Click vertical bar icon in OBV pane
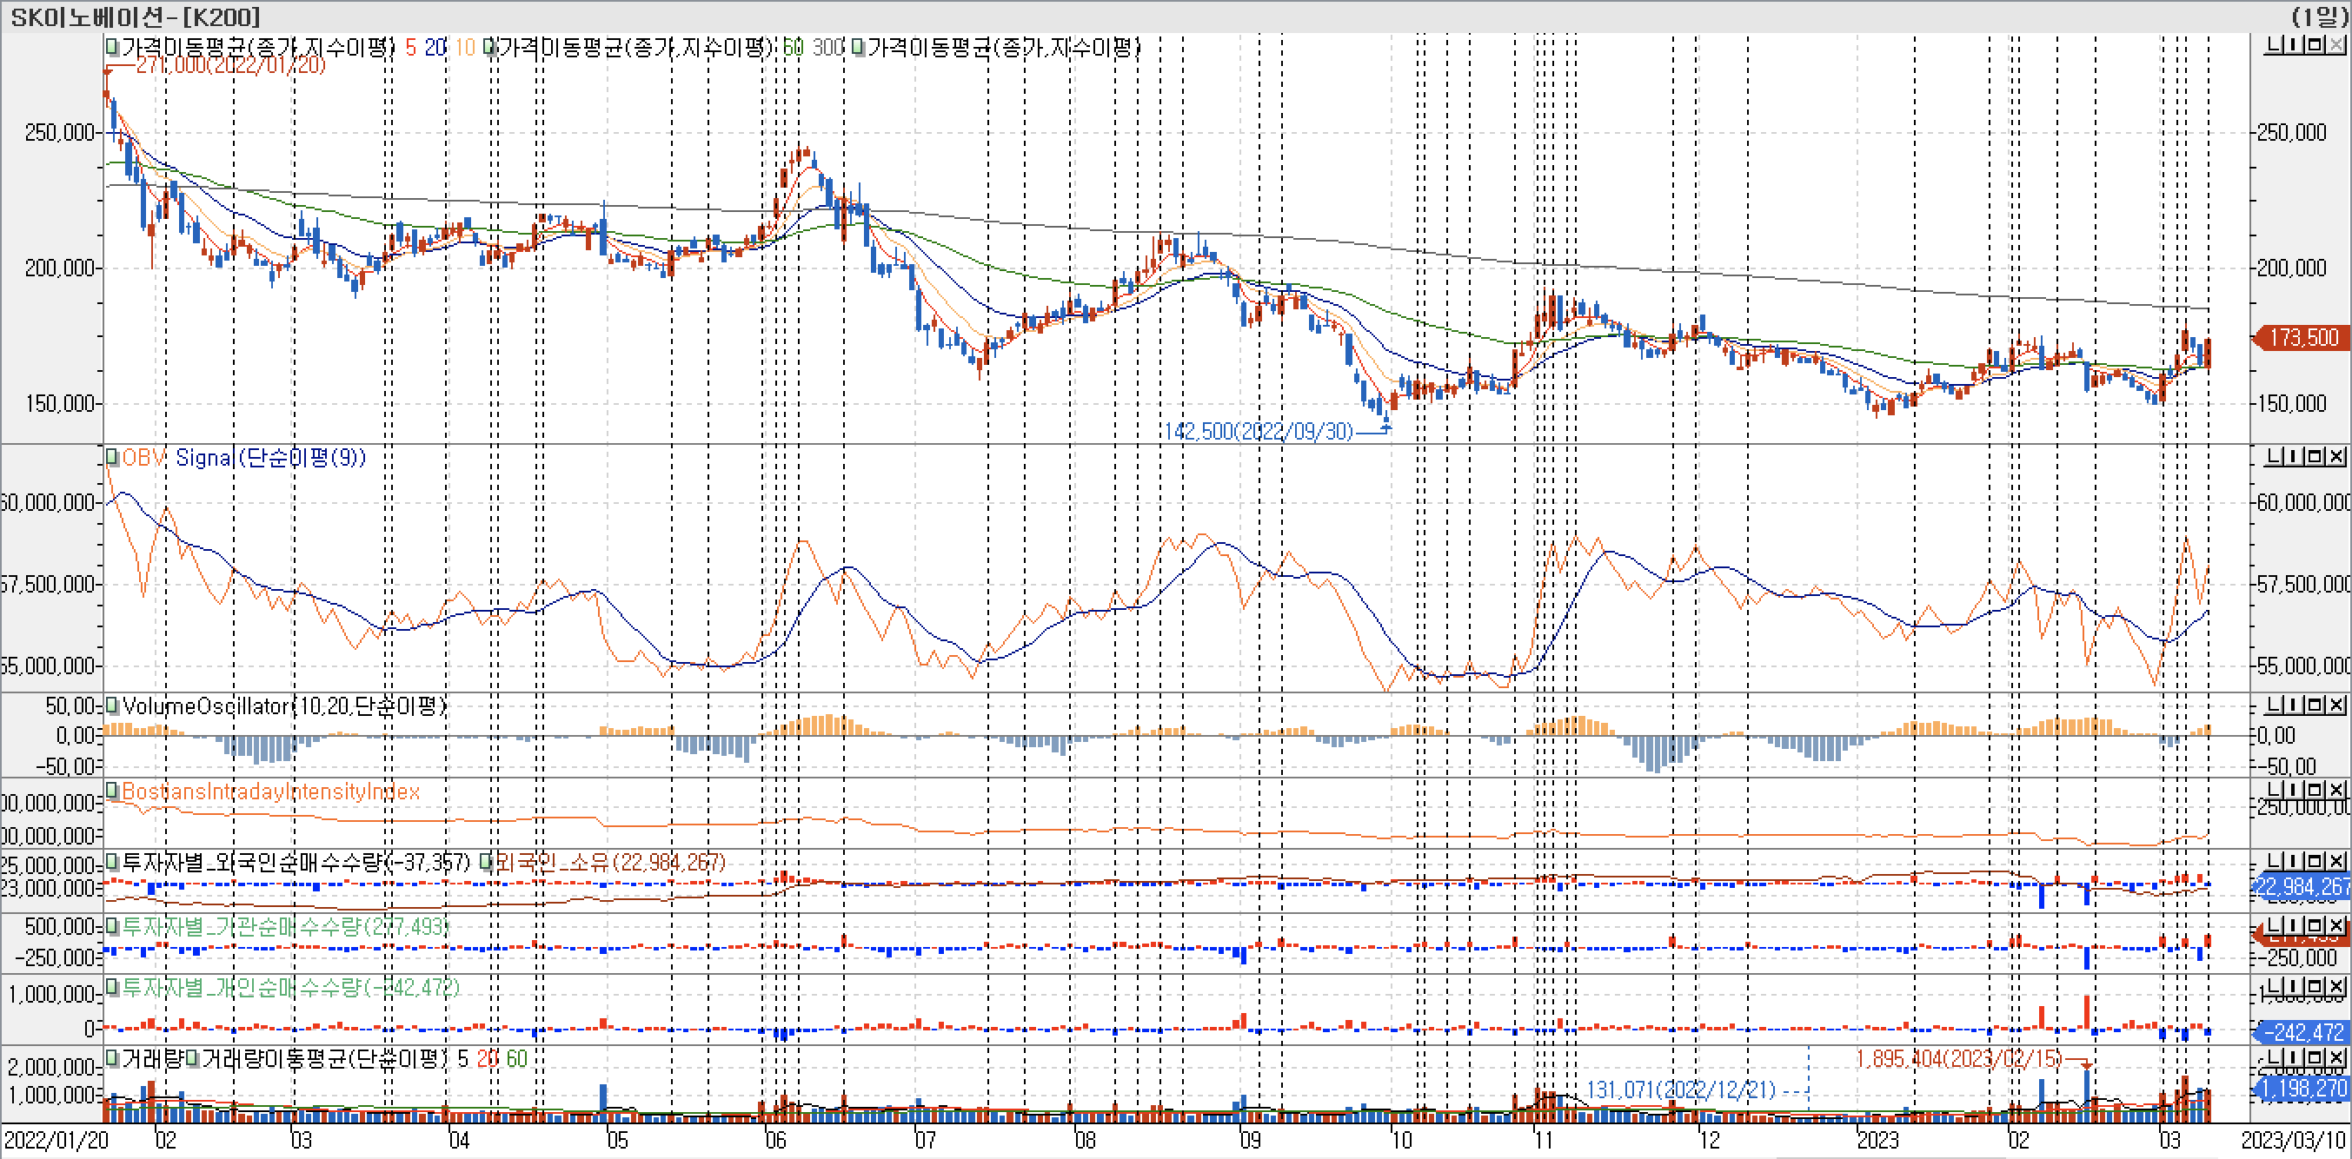The width and height of the screenshot is (2352, 1159). [2295, 457]
